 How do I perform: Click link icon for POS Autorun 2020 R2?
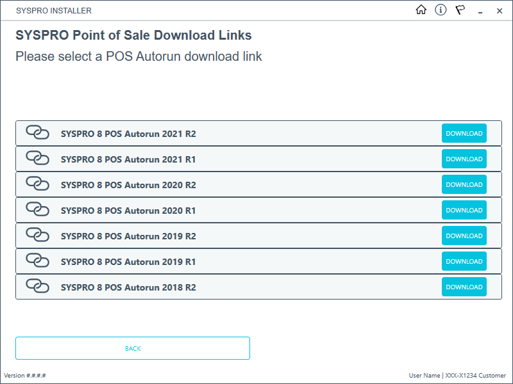[37, 184]
